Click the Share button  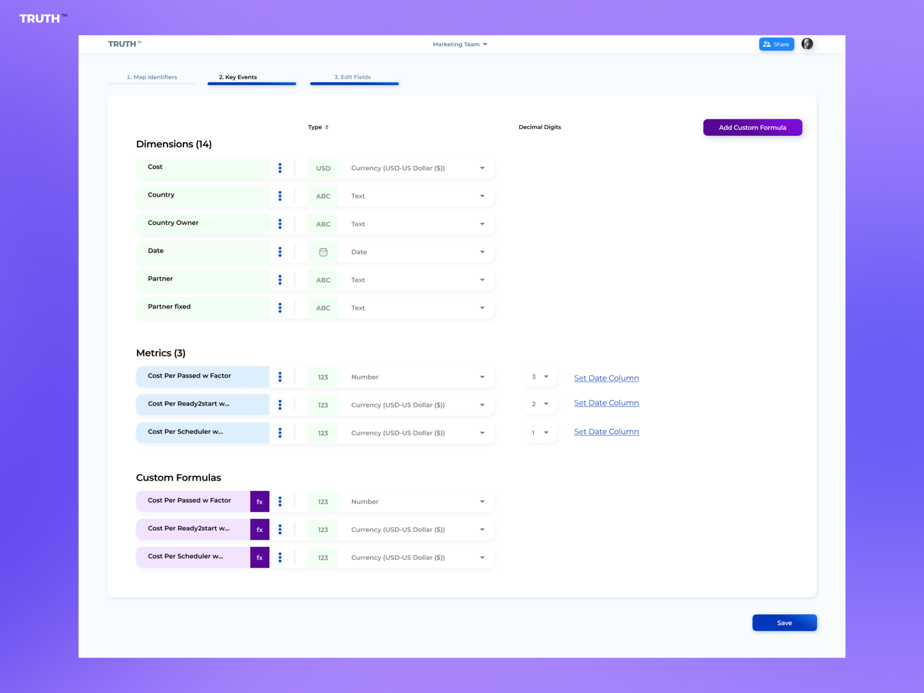pos(777,44)
